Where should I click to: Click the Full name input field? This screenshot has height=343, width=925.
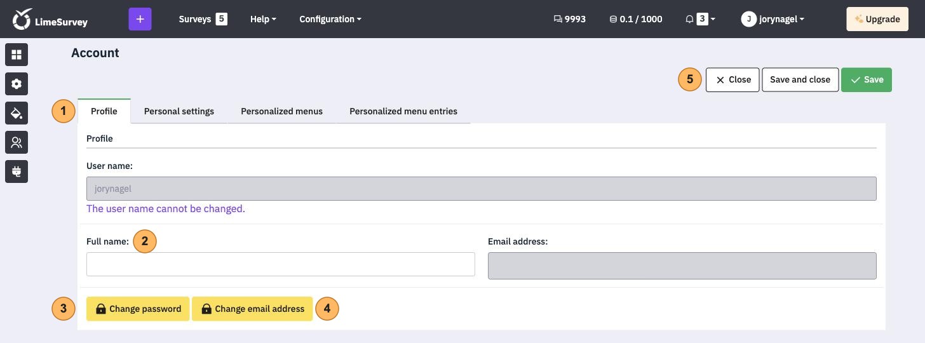tap(281, 264)
